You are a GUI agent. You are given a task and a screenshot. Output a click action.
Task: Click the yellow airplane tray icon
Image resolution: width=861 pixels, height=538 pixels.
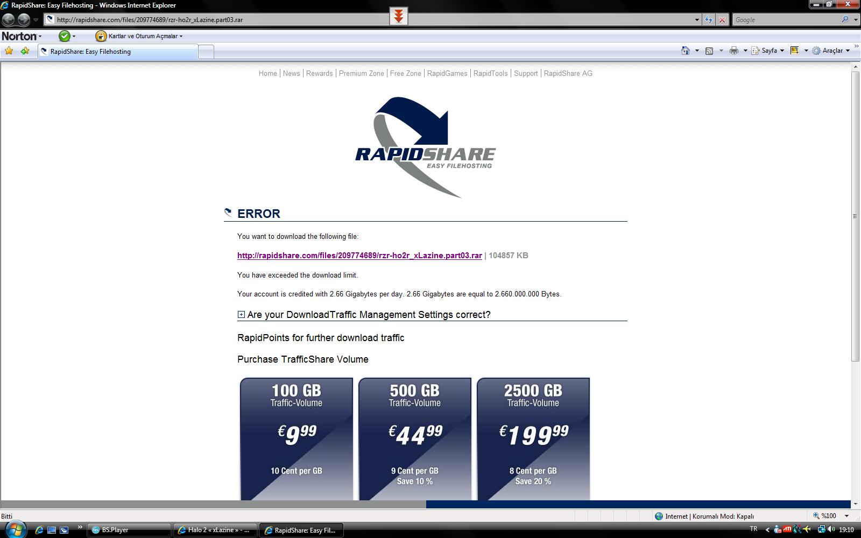[x=807, y=530]
